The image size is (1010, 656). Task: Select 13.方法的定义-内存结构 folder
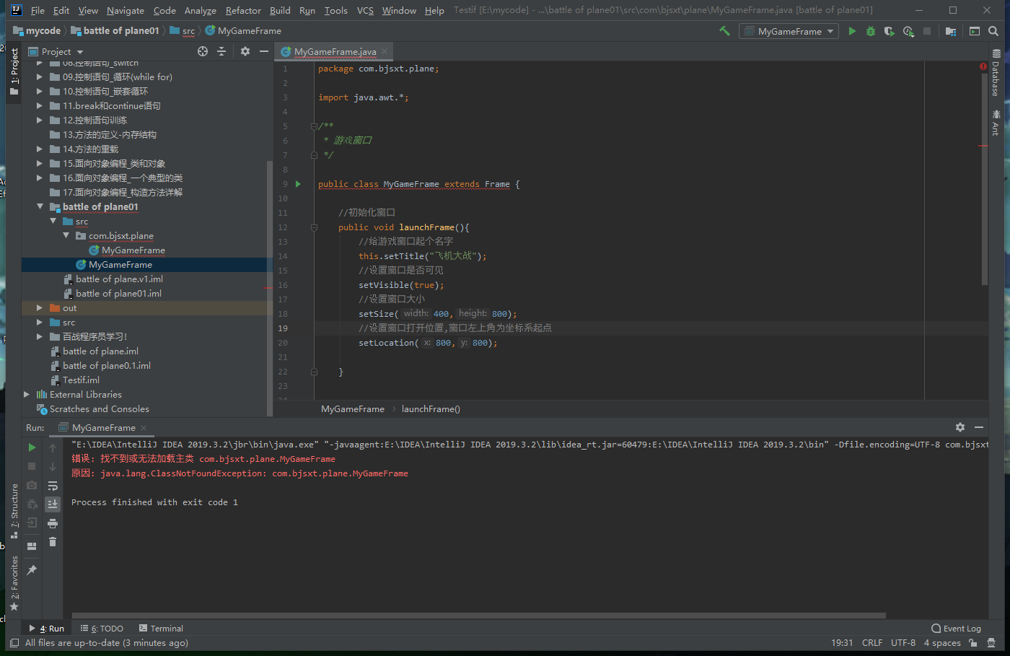tap(109, 134)
